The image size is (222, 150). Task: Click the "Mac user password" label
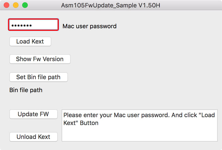(89, 26)
